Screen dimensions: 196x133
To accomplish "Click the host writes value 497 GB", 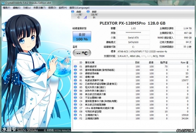I will [x=184, y=33].
